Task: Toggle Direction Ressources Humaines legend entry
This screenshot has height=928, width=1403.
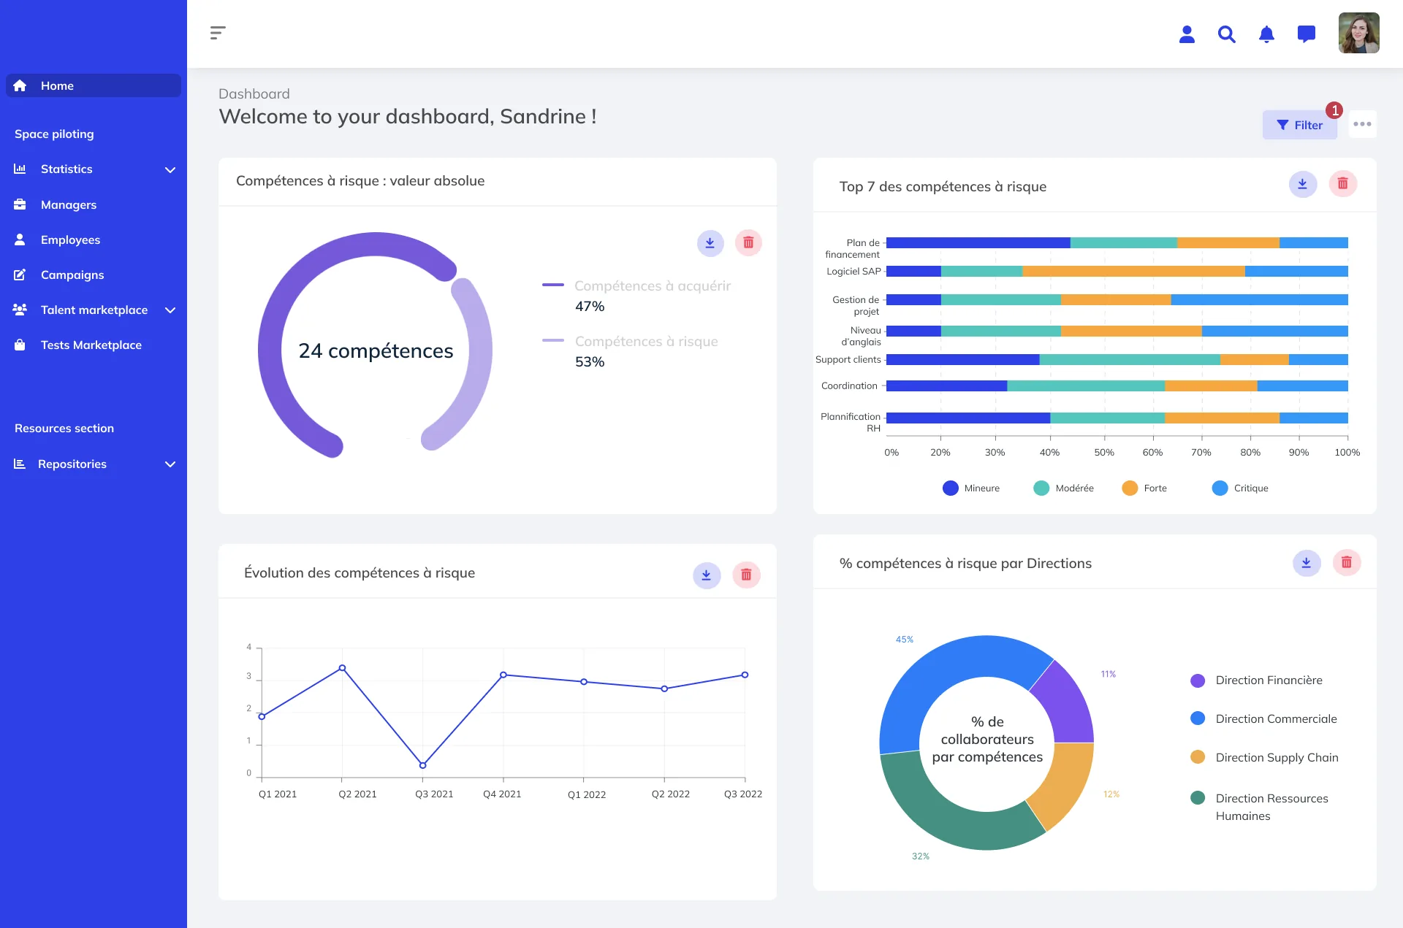Action: click(1260, 807)
